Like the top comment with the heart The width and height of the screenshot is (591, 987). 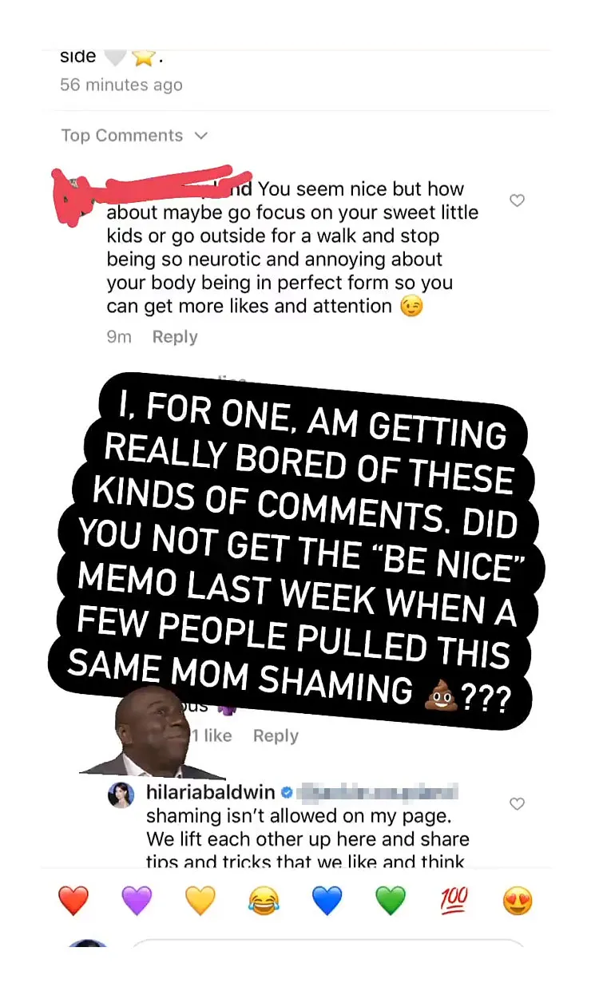[517, 201]
